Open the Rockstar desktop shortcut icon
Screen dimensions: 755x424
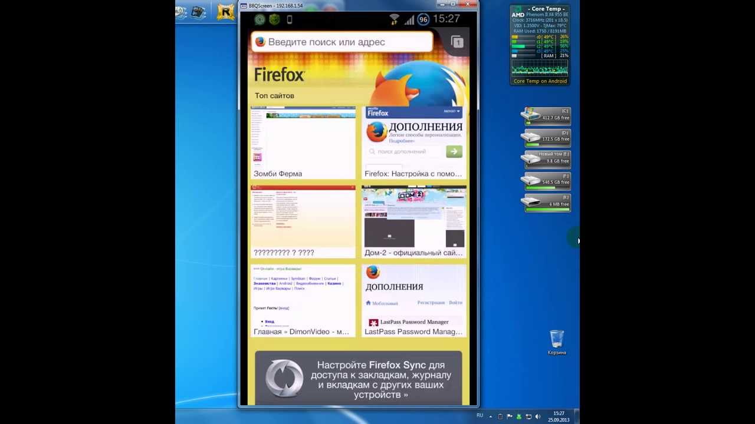click(x=225, y=12)
